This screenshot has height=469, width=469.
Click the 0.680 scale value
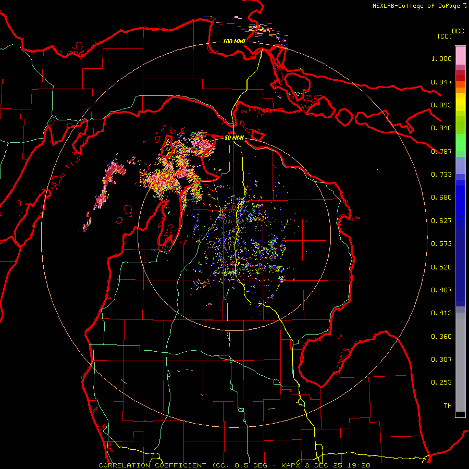coord(441,198)
